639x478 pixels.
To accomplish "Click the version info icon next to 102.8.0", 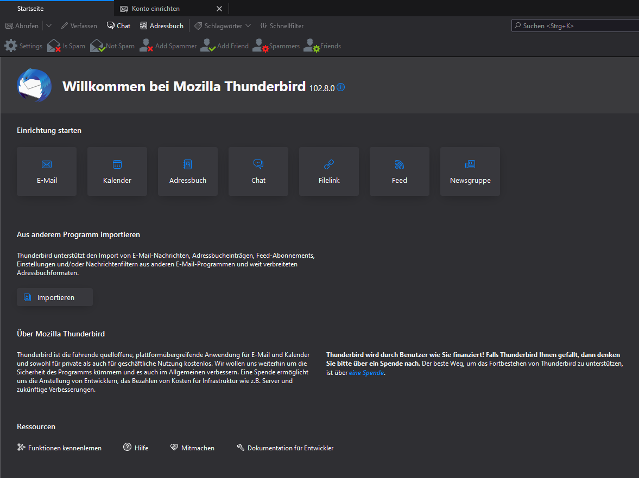I will click(341, 87).
